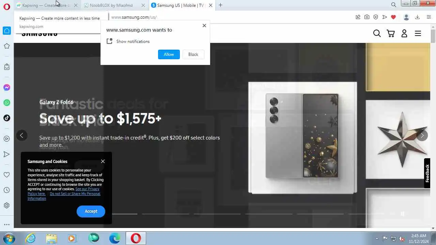Open Facebook Messenger in the sidebar
The height and width of the screenshot is (245, 436).
(7, 87)
